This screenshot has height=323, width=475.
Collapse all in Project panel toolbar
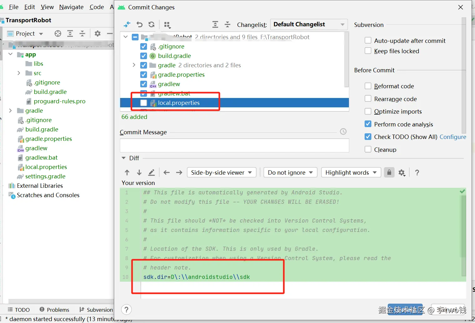click(x=82, y=33)
